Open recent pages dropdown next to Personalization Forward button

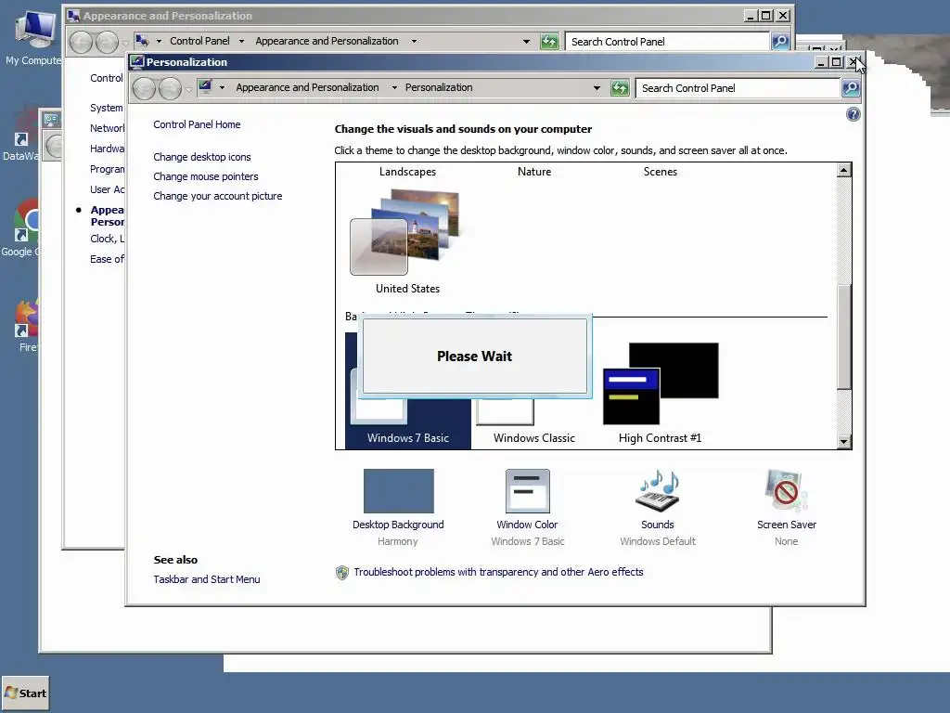coord(188,90)
